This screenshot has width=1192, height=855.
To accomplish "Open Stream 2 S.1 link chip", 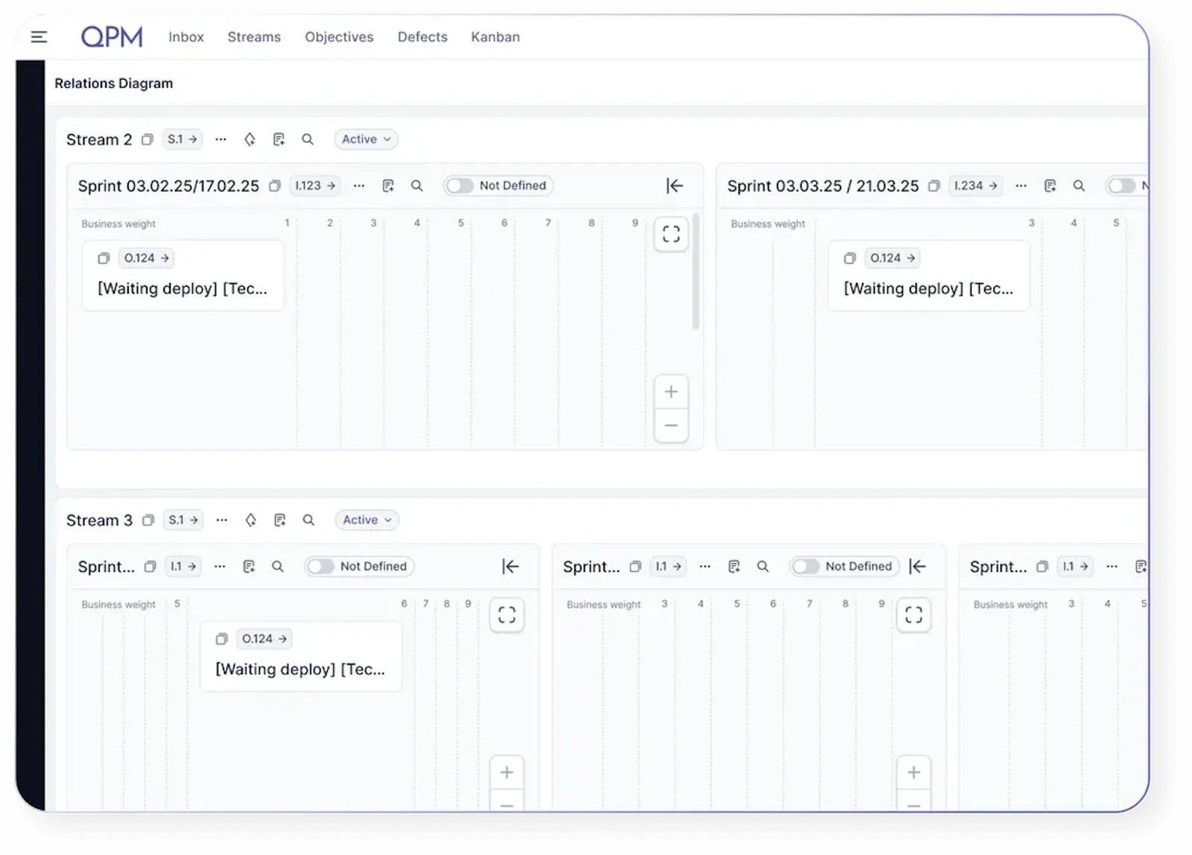I will (x=183, y=139).
